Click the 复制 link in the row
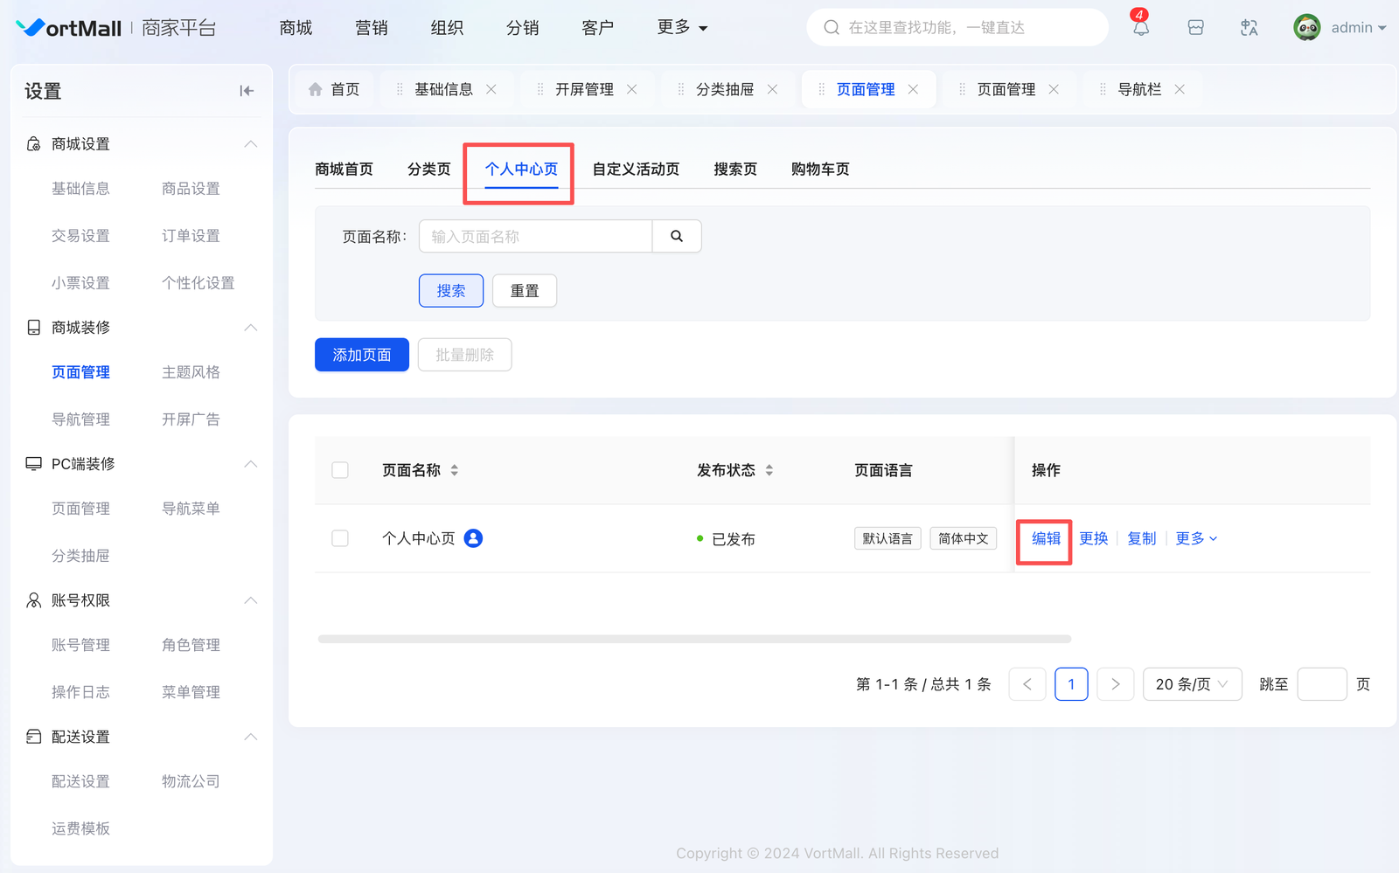This screenshot has height=873, width=1399. (1141, 538)
